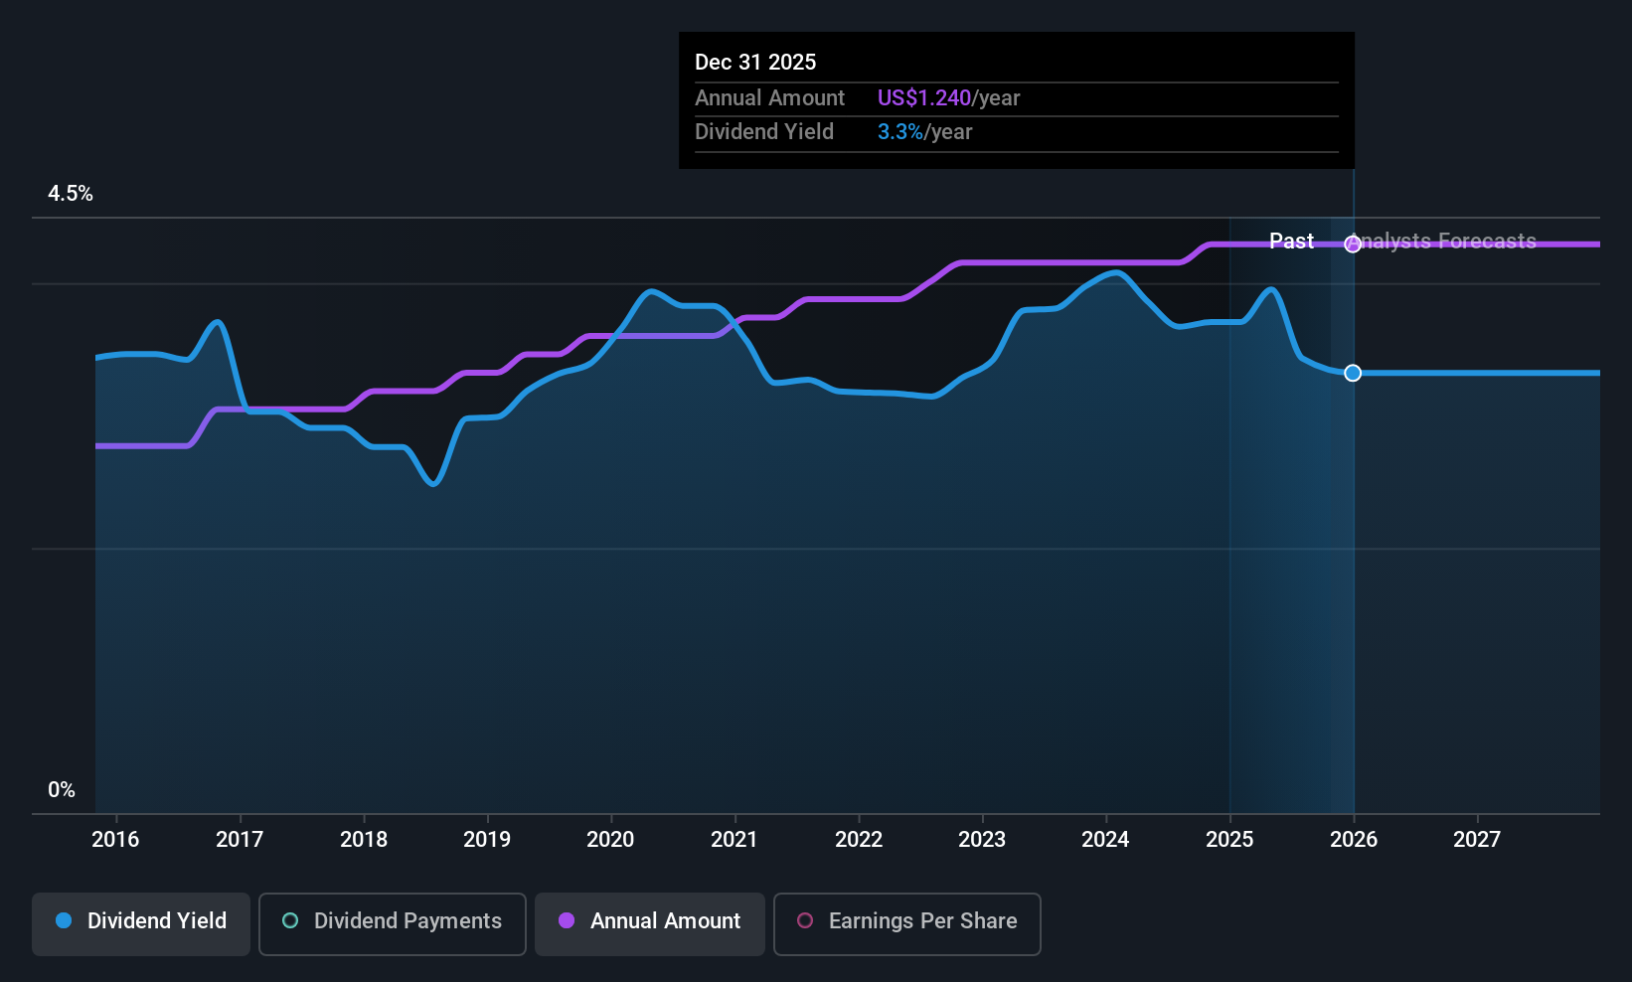The width and height of the screenshot is (1632, 982).
Task: Click the blue Dividend Yield legend dot
Action: point(63,921)
